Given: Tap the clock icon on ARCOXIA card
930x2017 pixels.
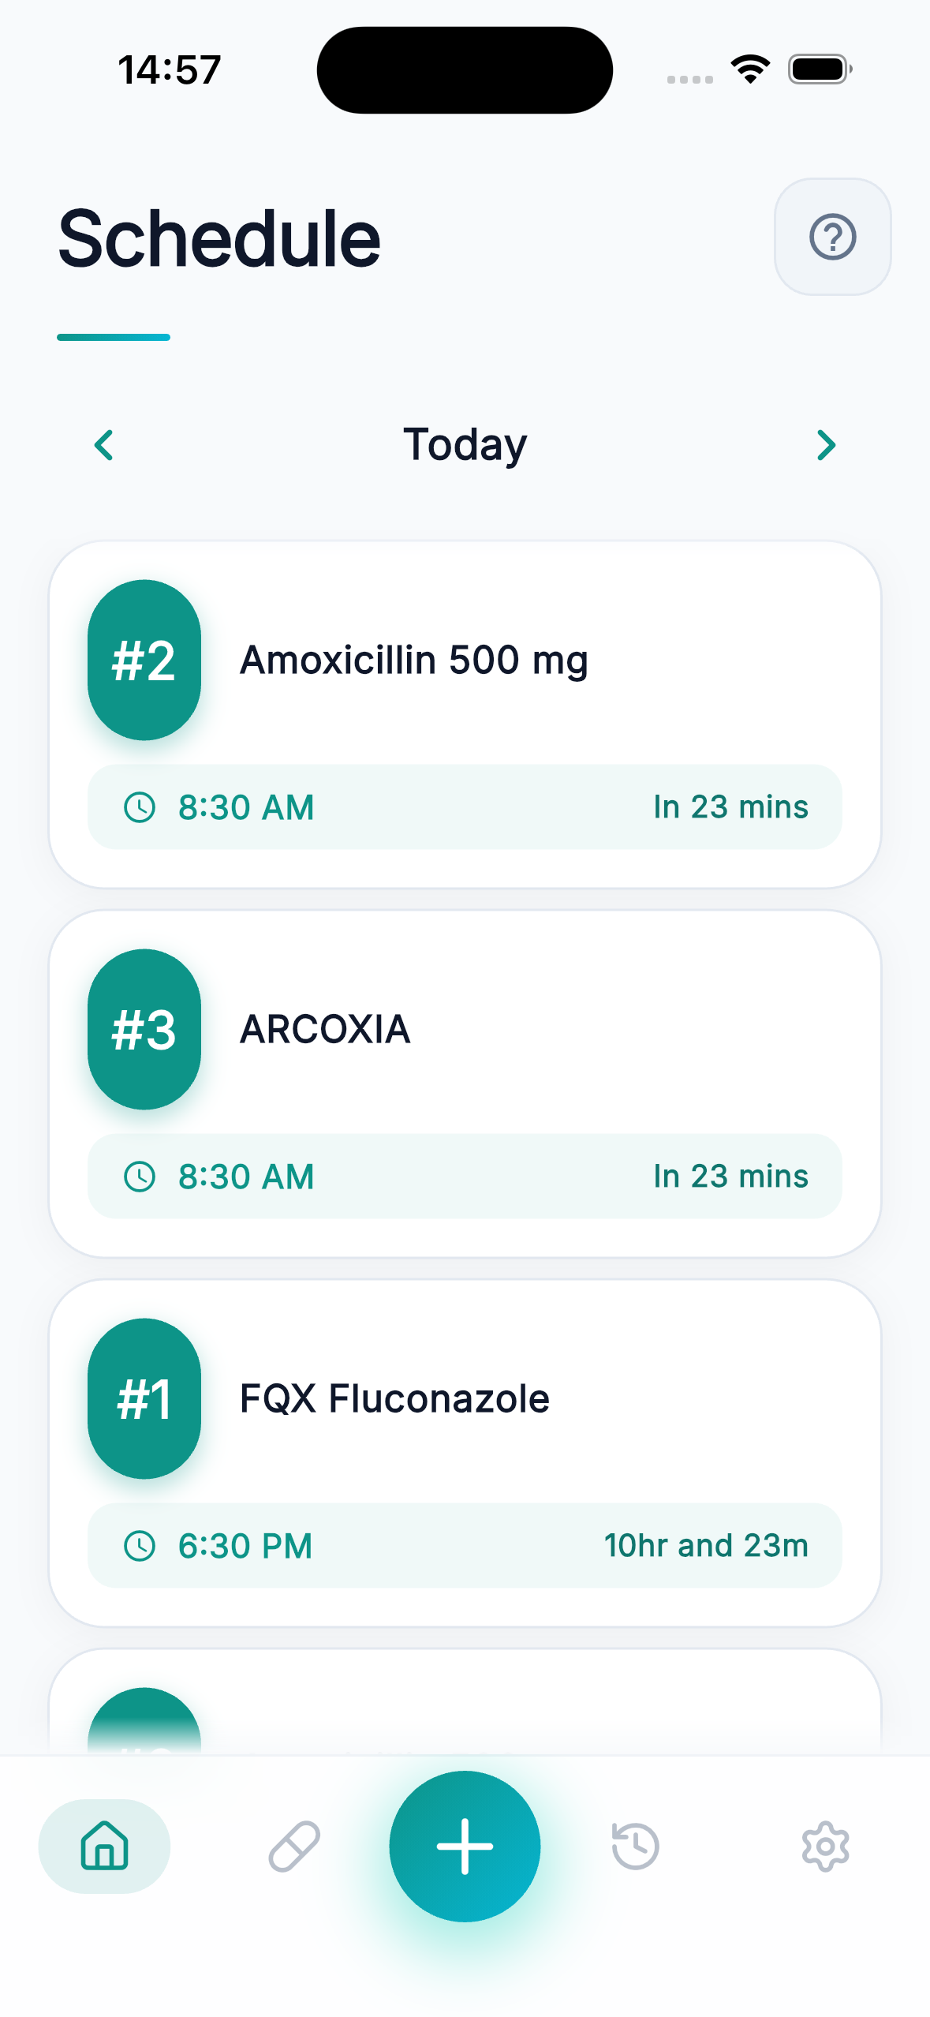Looking at the screenshot, I should point(140,1177).
